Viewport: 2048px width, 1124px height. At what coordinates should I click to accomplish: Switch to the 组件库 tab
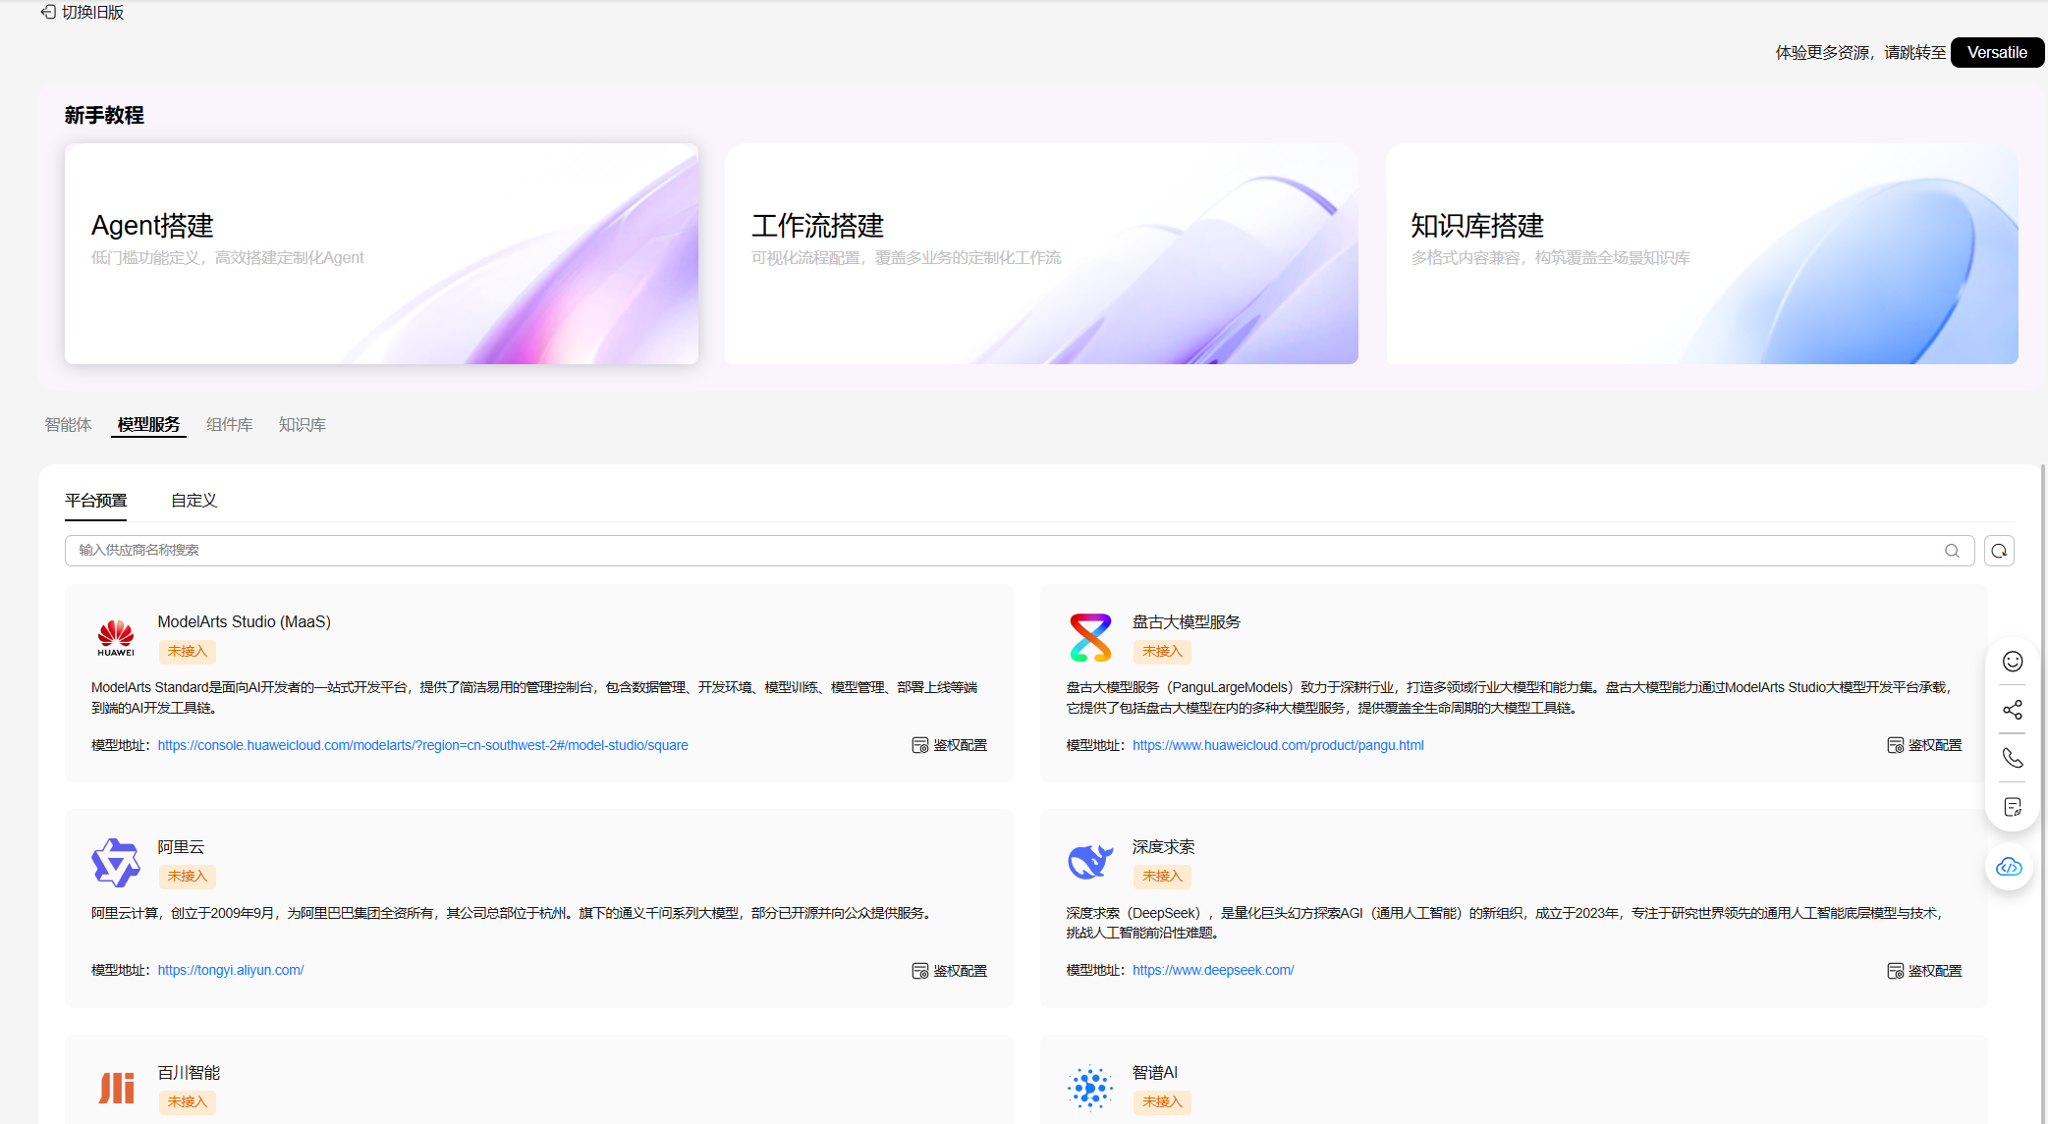point(229,424)
